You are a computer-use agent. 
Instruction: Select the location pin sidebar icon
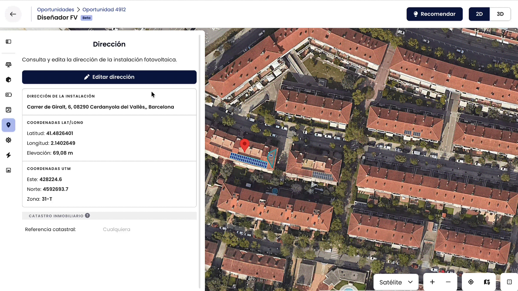pyautogui.click(x=8, y=125)
